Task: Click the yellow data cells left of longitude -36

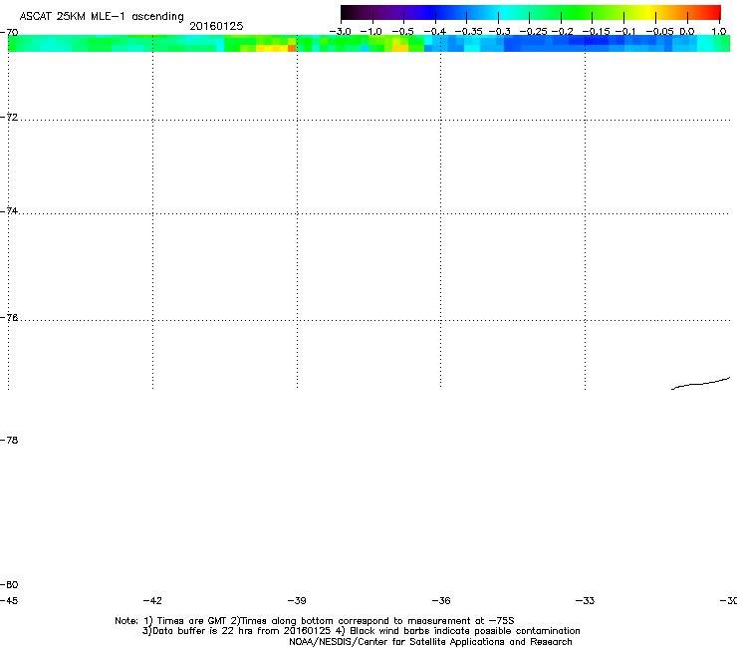Action: point(400,48)
